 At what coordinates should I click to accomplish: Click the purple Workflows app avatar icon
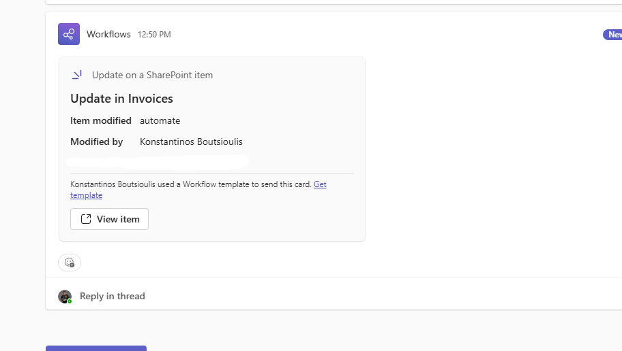click(x=69, y=34)
